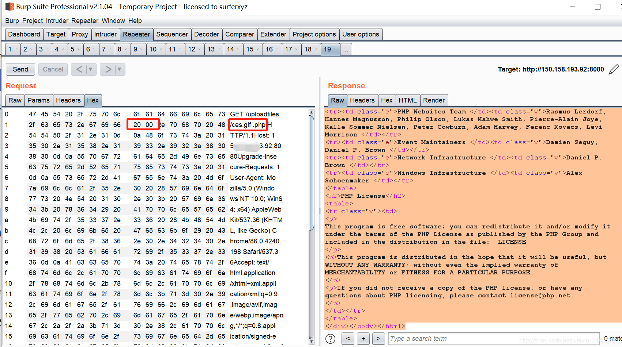
Task: Click the Burp Suite logo icon
Action: point(10,6)
